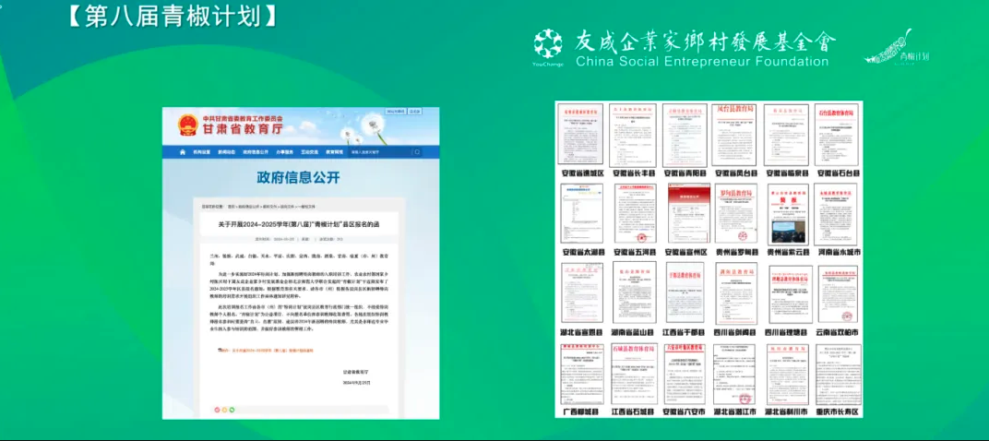This screenshot has width=989, height=441.
Task: Open 教育网视 in the navigation bar
Action: pyautogui.click(x=334, y=152)
